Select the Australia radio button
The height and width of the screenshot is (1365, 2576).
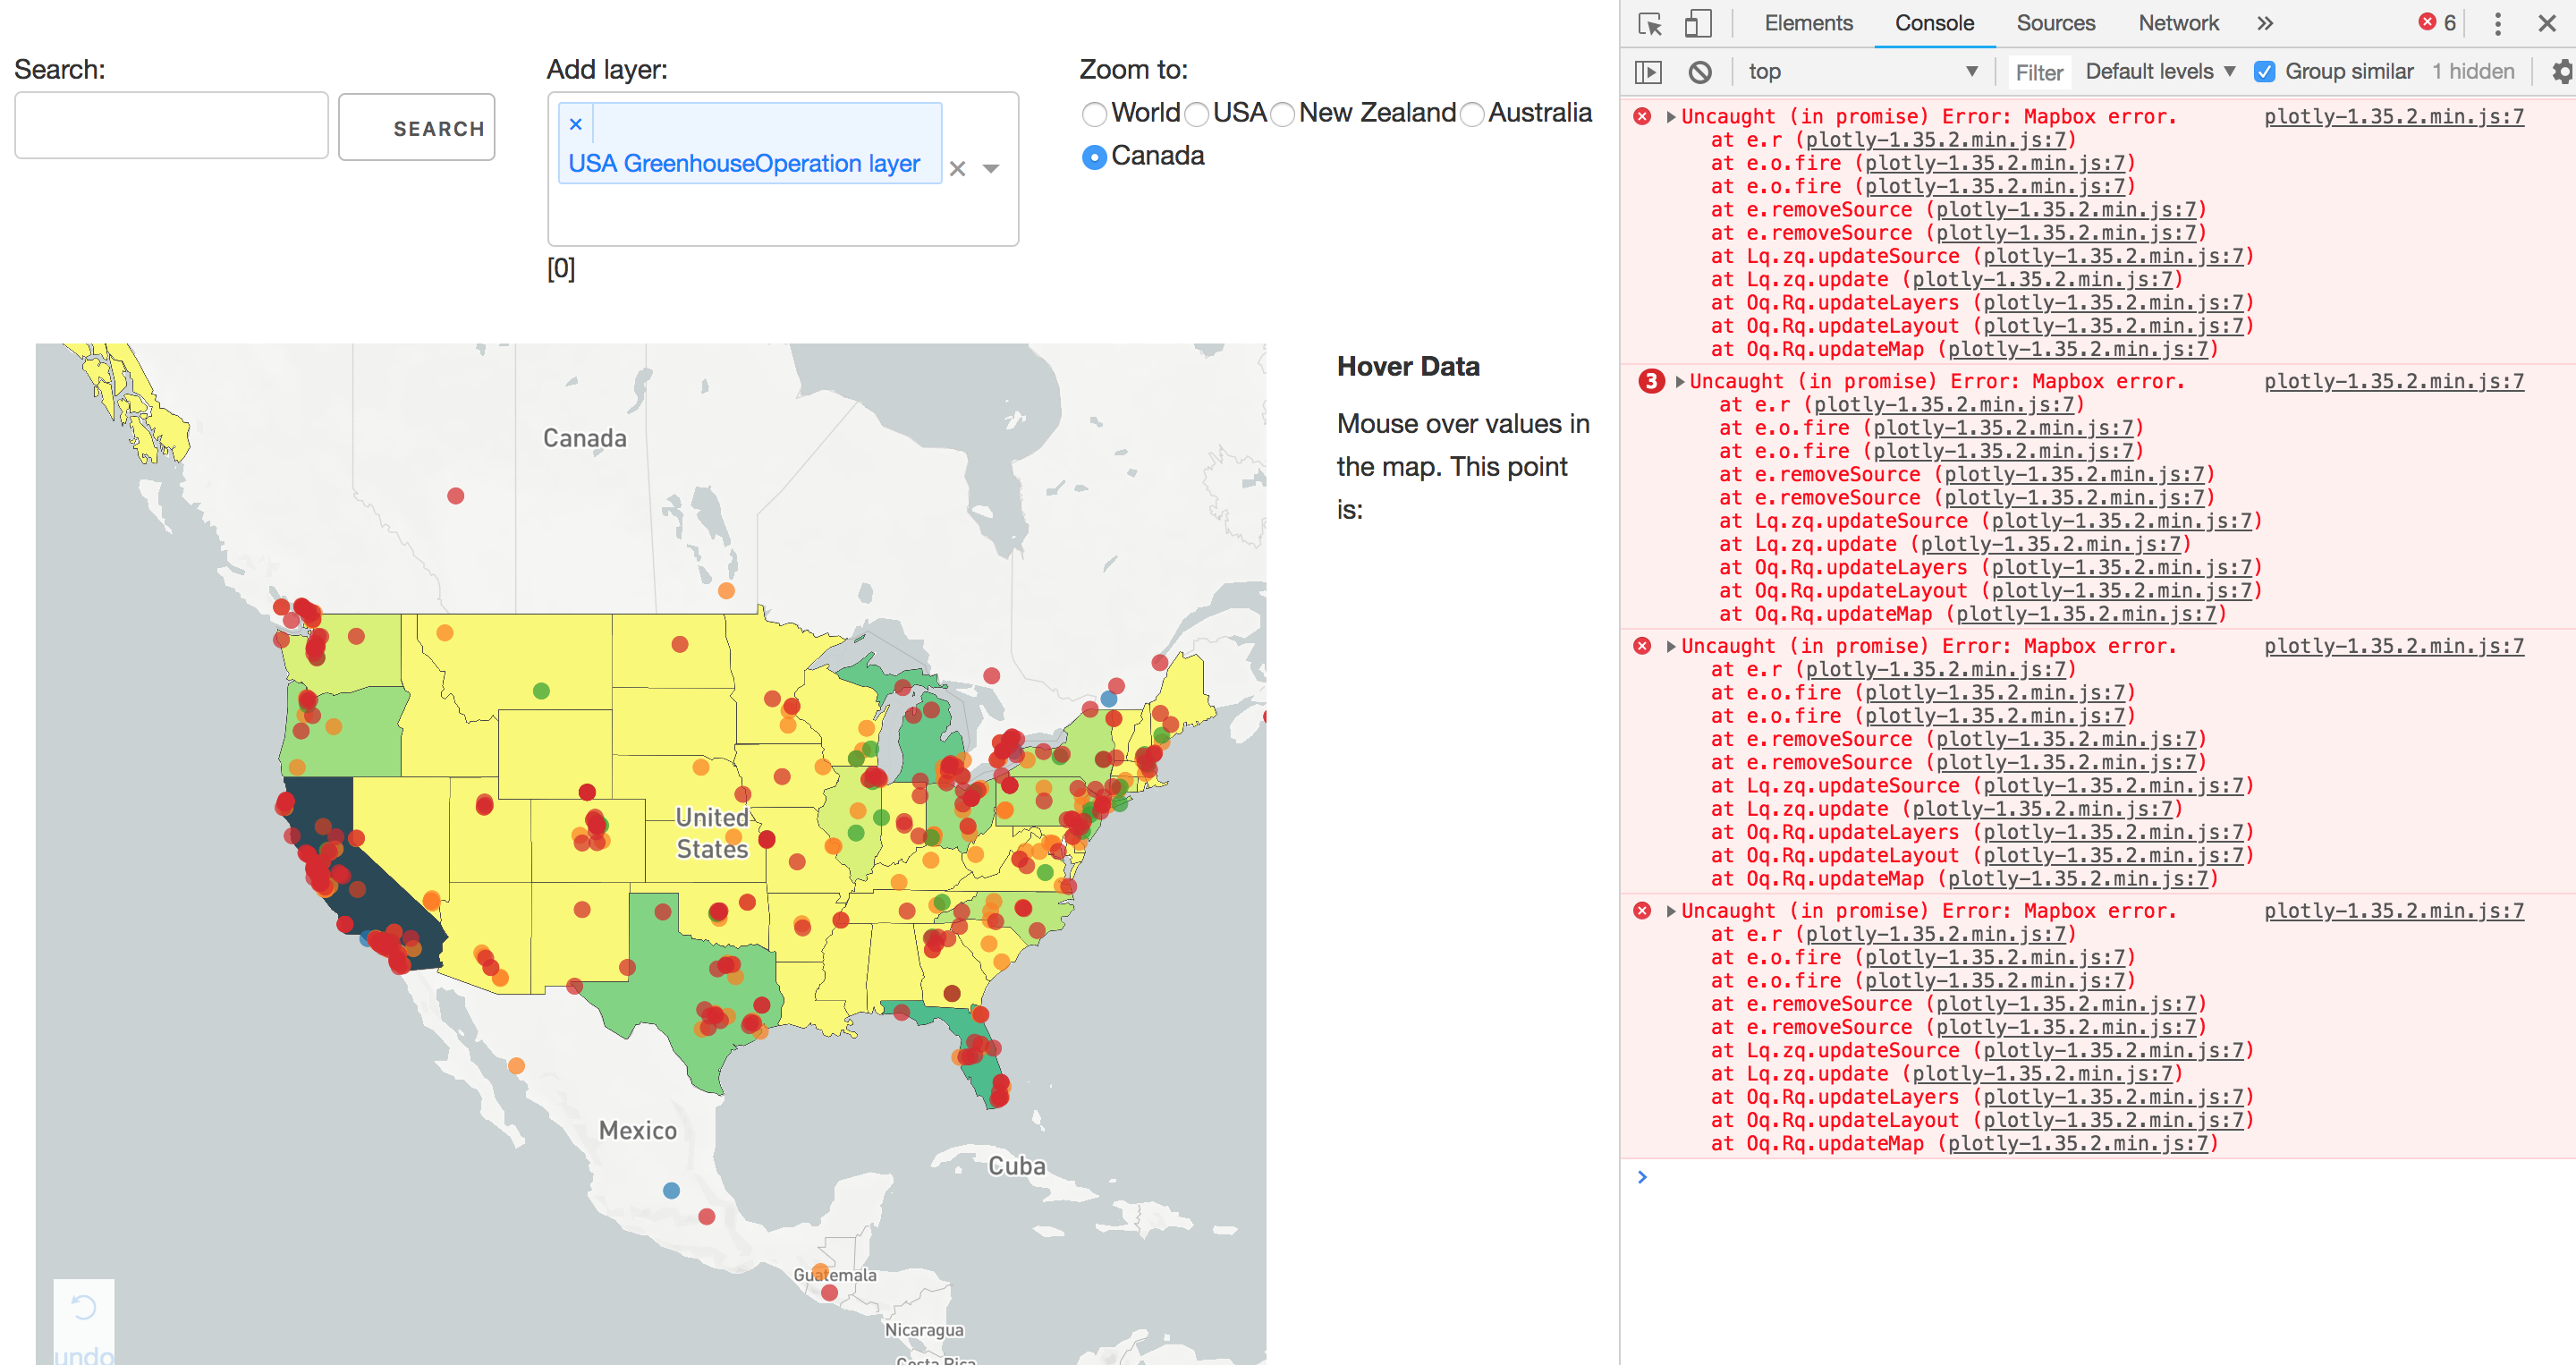coord(1472,114)
